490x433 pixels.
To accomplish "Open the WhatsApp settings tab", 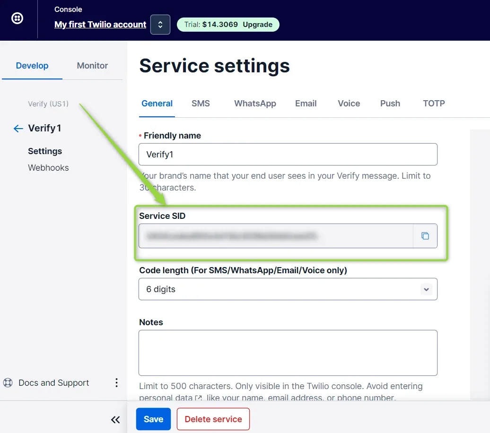I will click(x=255, y=104).
